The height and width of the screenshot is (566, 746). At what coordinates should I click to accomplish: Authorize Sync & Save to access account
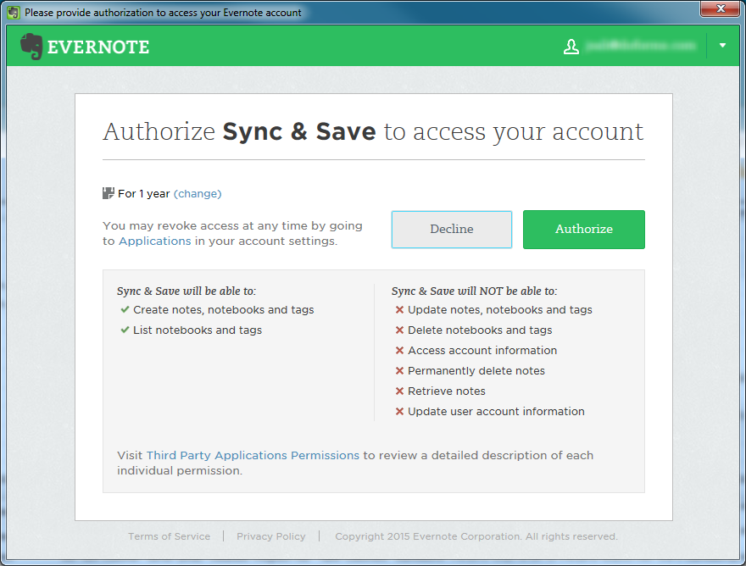tap(584, 230)
